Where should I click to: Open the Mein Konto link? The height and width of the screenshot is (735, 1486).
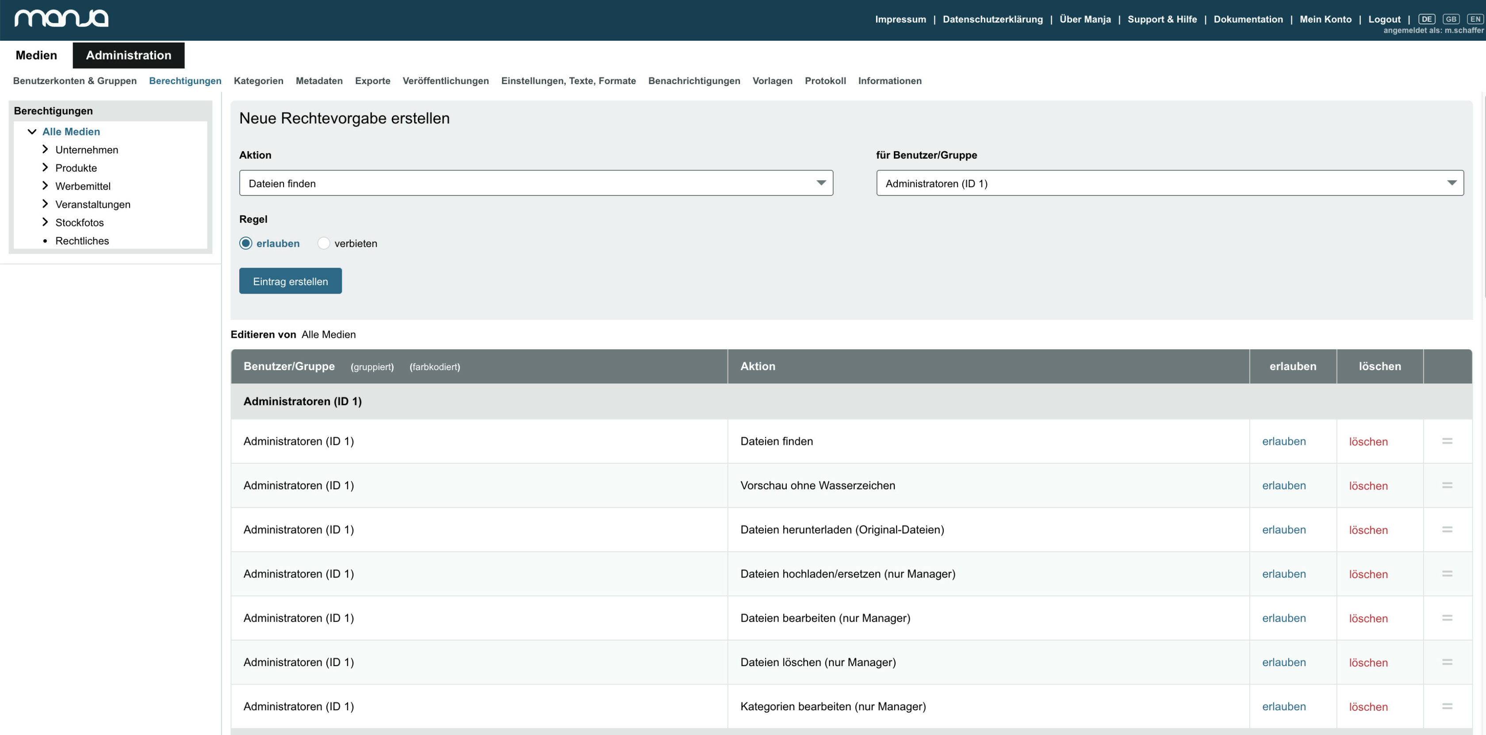click(1325, 19)
